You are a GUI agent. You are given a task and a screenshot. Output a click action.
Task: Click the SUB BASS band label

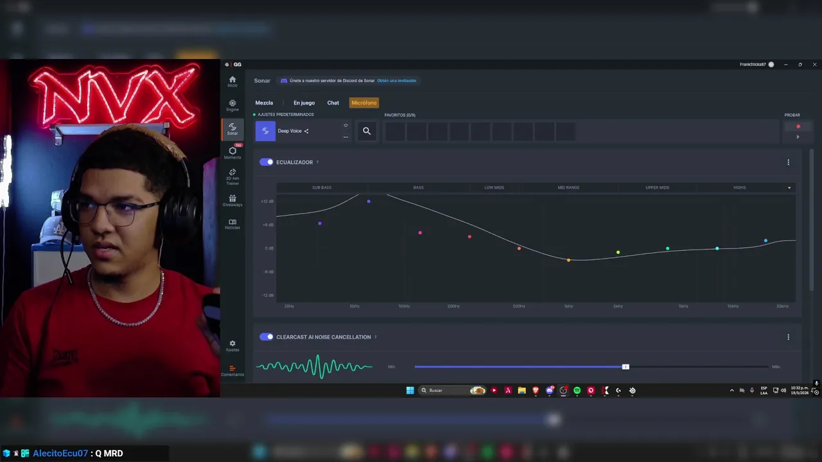(x=322, y=187)
